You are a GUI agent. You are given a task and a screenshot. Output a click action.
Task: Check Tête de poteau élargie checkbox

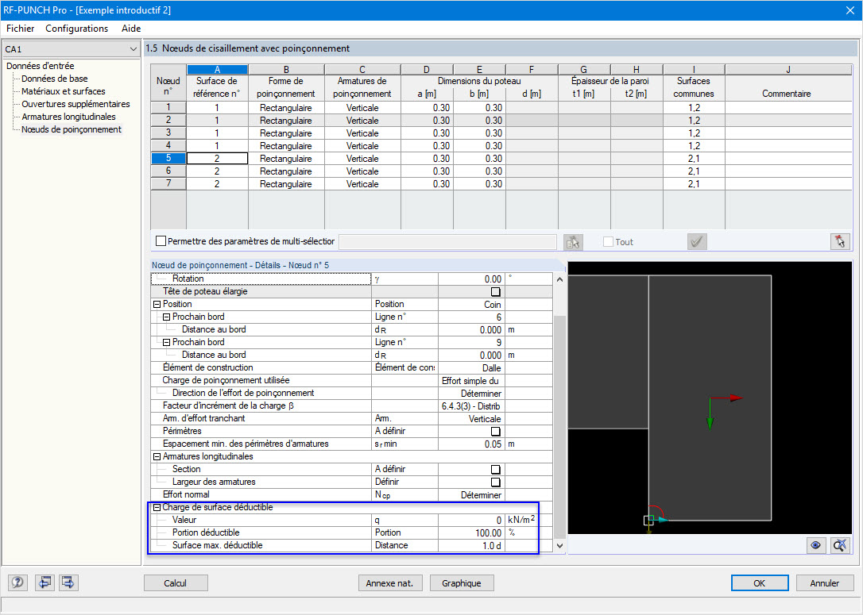coord(495,292)
